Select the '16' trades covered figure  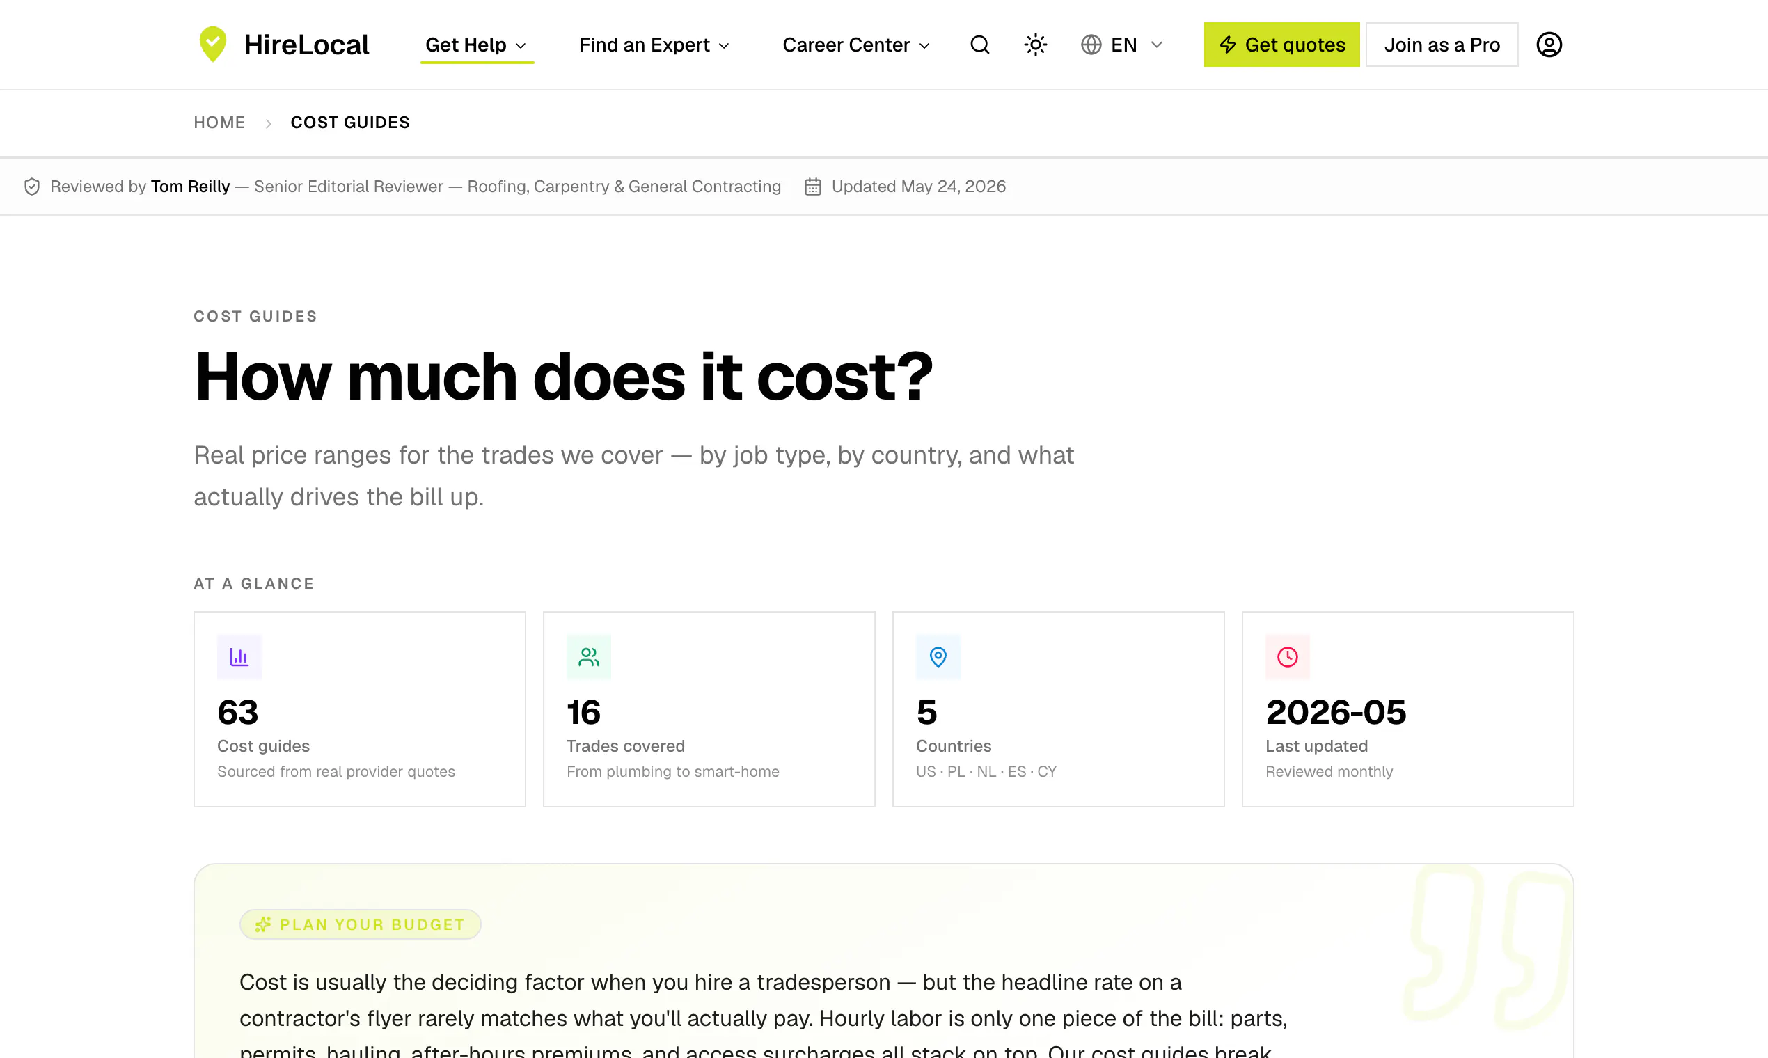pyautogui.click(x=583, y=712)
